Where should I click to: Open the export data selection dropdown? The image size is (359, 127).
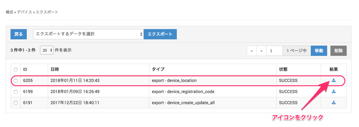point(88,34)
